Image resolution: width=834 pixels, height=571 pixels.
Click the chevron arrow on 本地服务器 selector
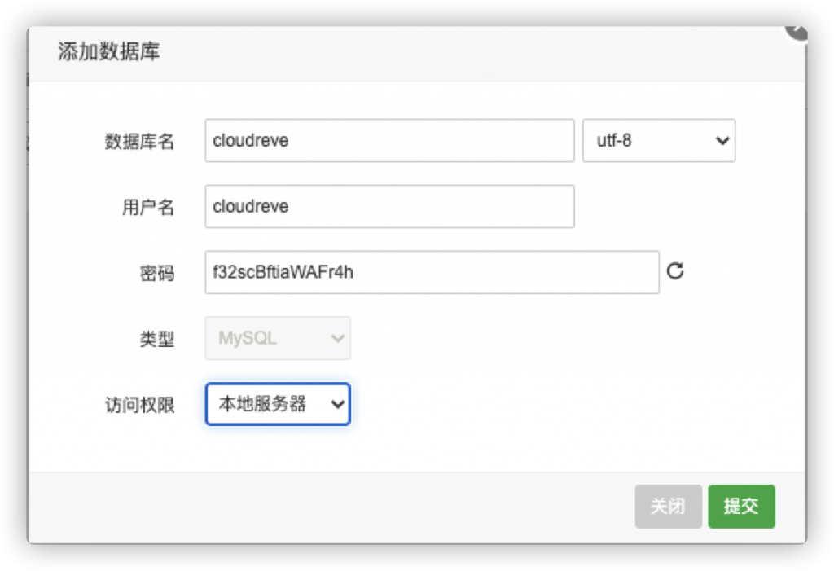point(337,404)
